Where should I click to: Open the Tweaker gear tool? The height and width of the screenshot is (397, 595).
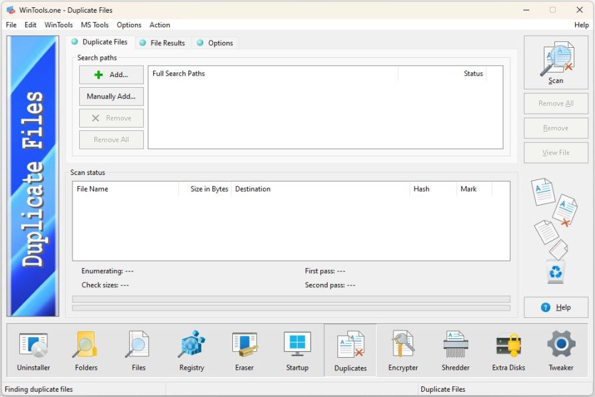[x=561, y=350]
